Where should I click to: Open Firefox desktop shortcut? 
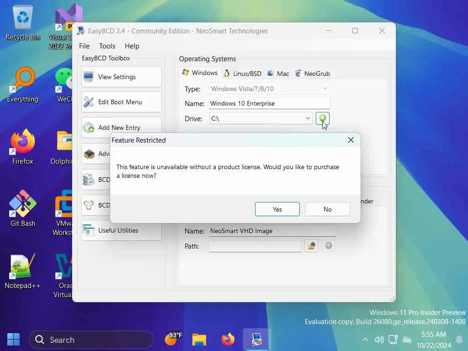(23, 148)
